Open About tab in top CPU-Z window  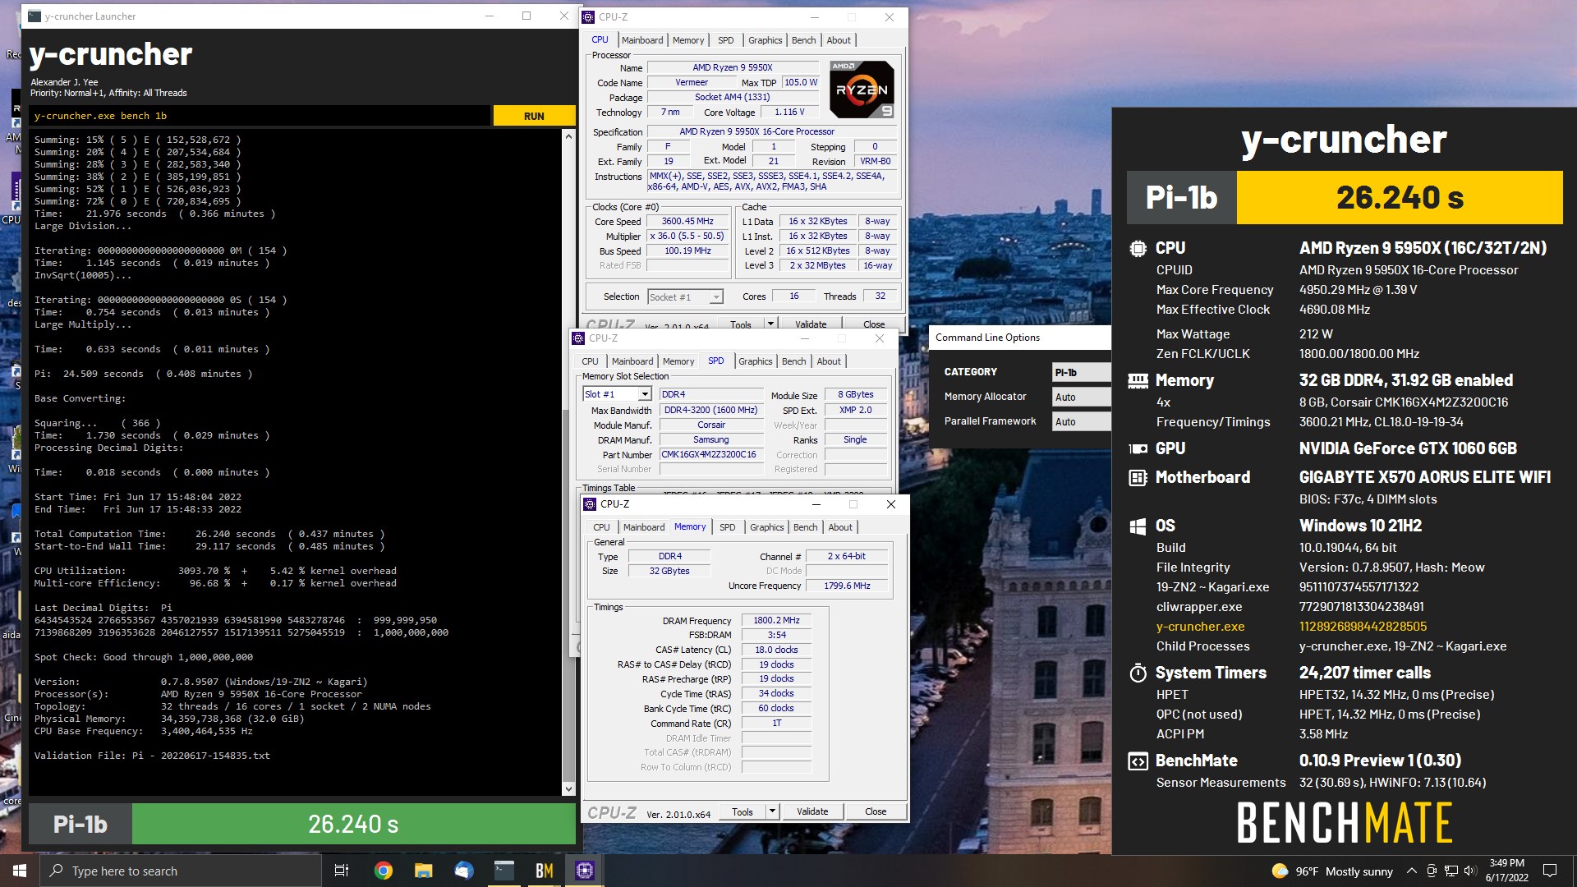[839, 40]
